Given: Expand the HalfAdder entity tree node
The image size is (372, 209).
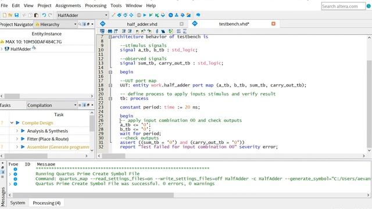Looking at the screenshot, I should tap(2, 49).
